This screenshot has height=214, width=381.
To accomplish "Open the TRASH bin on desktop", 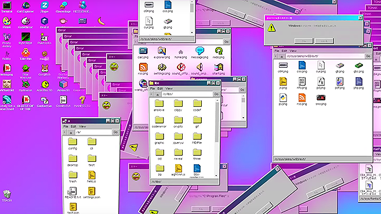I will tap(6, 196).
